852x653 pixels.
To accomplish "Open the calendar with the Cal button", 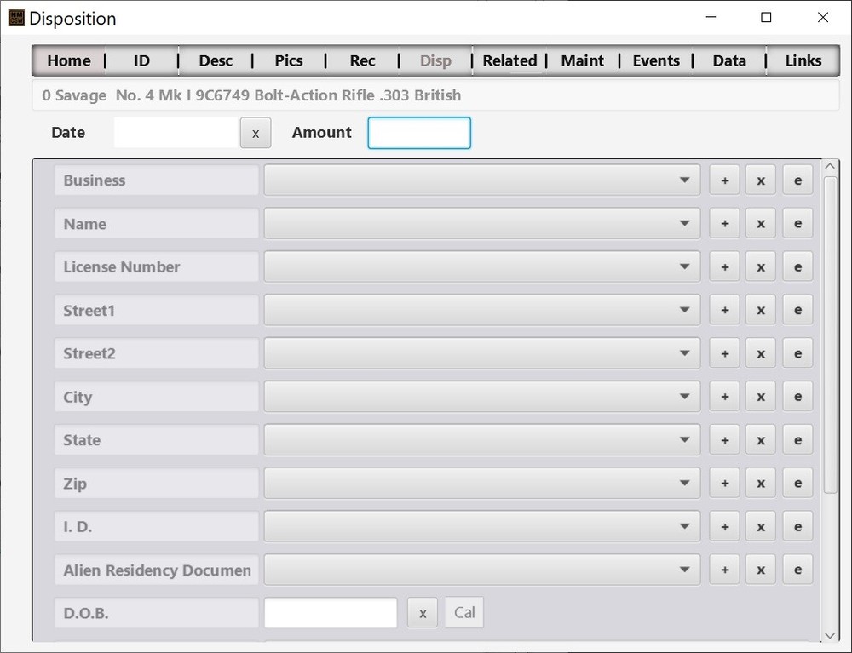I will [463, 612].
